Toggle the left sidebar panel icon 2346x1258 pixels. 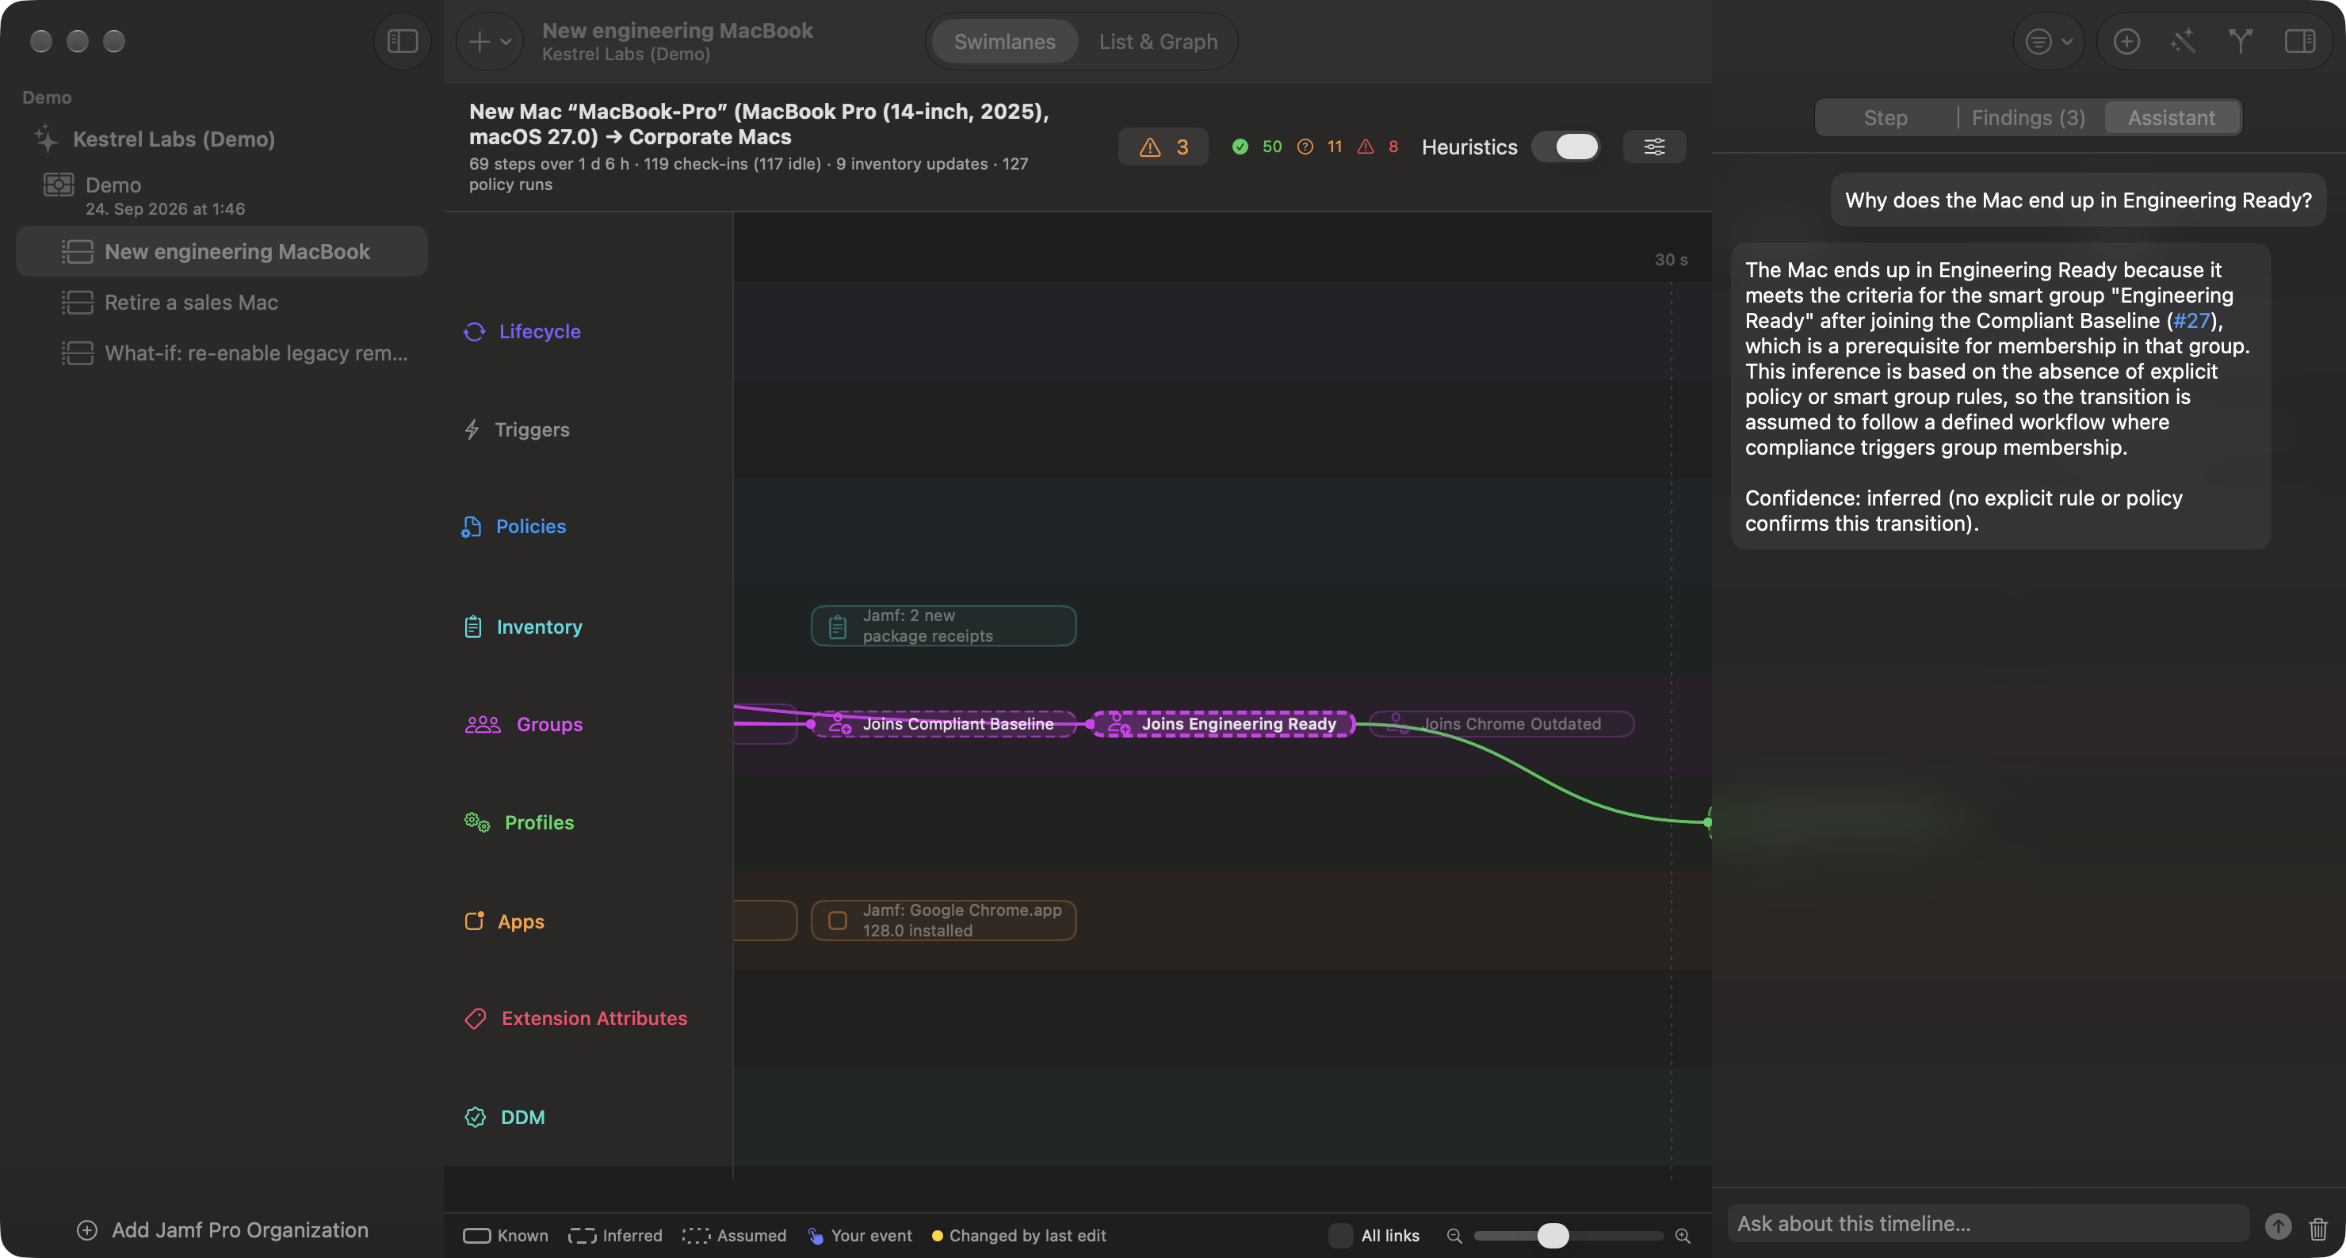click(x=402, y=41)
